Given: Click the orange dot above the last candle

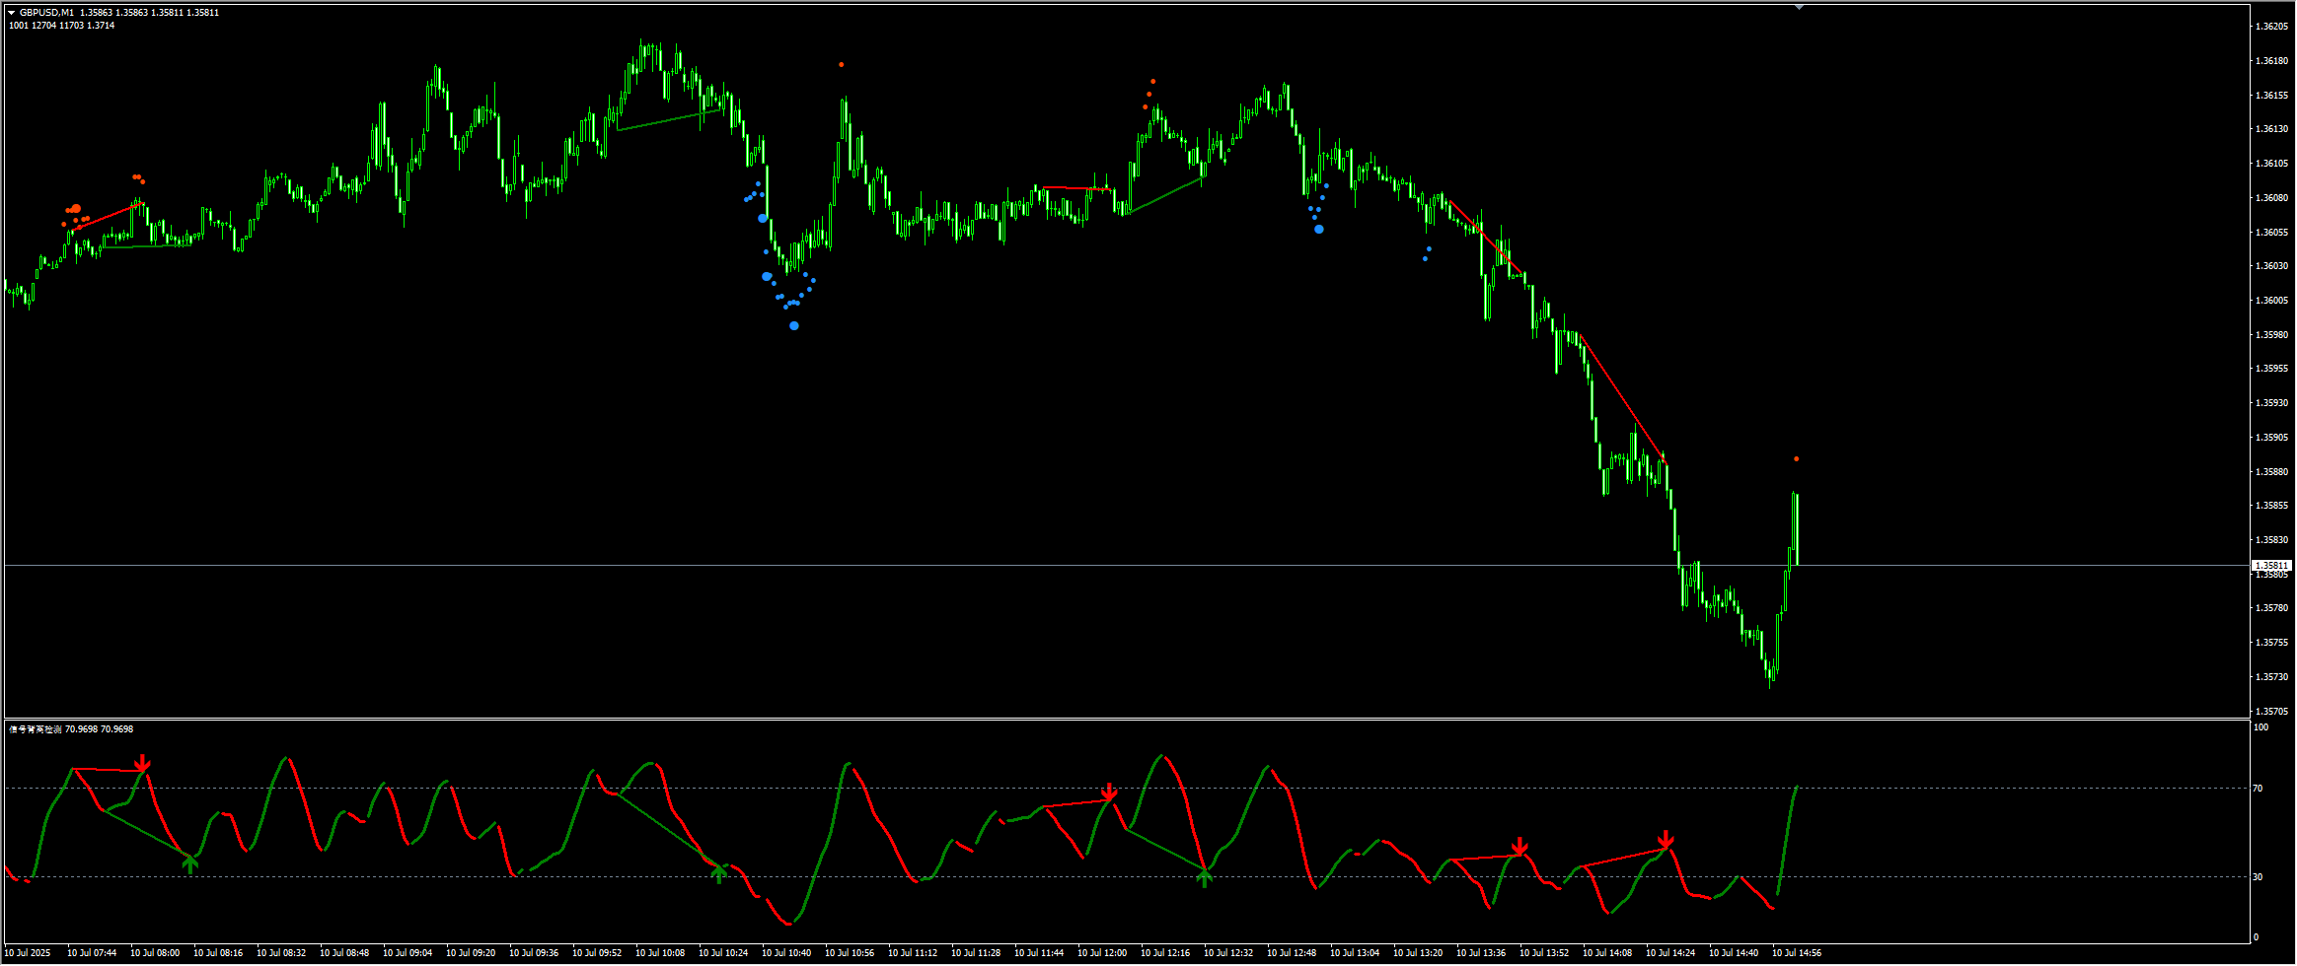Looking at the screenshot, I should (x=1796, y=459).
